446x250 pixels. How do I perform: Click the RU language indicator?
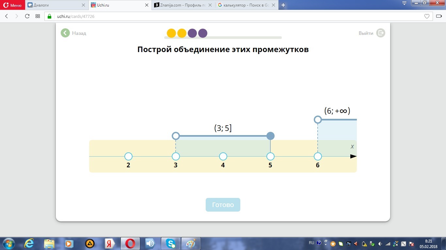tap(311, 243)
